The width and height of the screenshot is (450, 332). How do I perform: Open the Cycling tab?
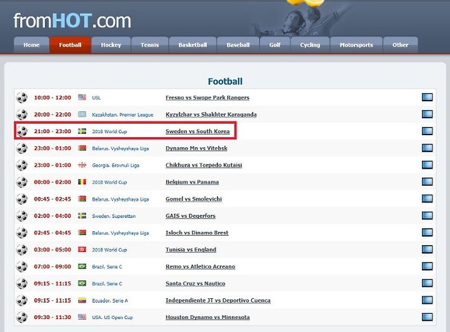310,45
